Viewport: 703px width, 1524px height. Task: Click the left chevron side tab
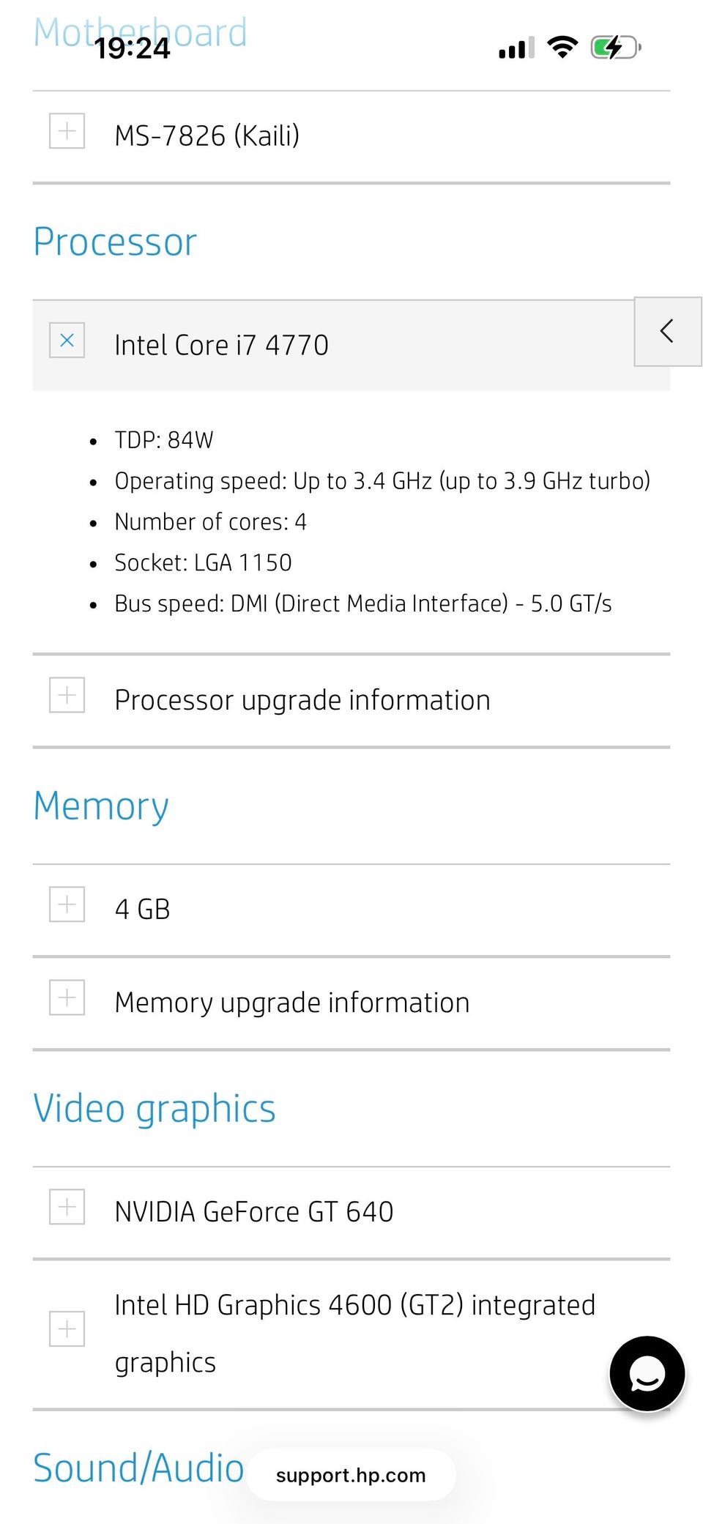point(667,331)
